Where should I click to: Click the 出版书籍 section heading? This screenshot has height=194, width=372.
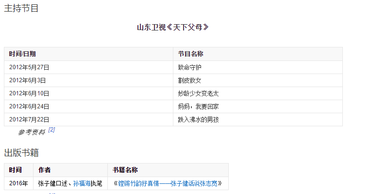(x=21, y=153)
